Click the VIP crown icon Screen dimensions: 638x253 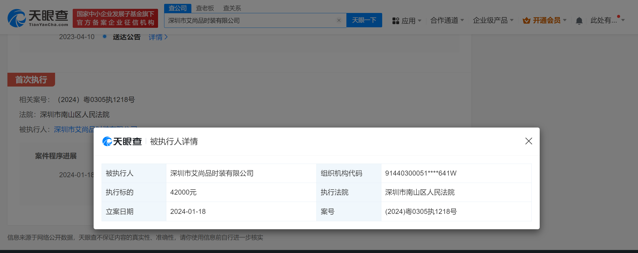(526, 20)
